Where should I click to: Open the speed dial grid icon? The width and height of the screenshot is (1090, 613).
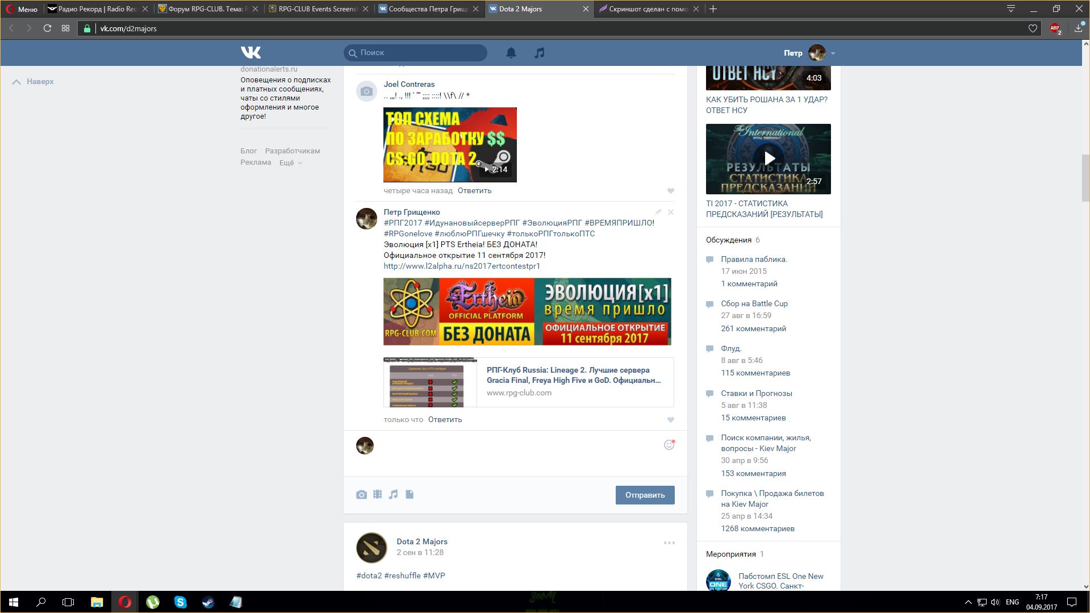click(66, 28)
